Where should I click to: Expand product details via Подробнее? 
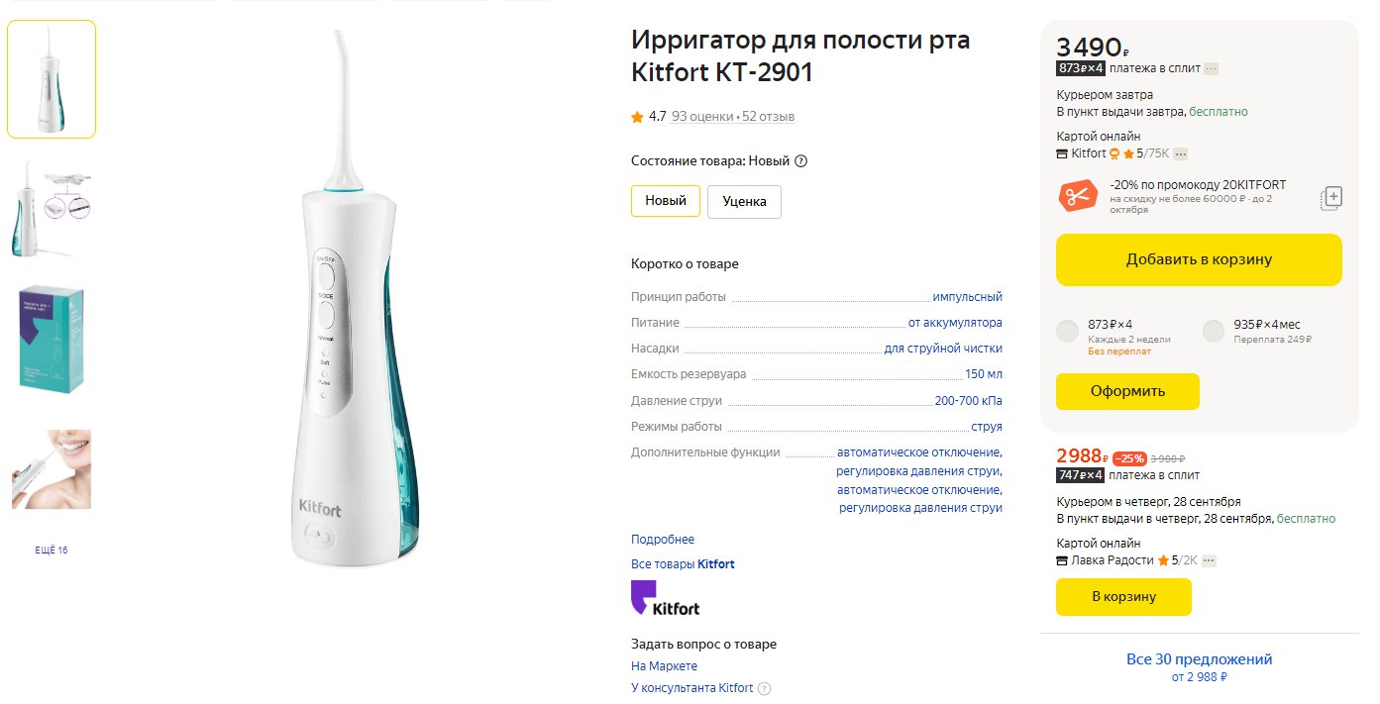(x=663, y=540)
